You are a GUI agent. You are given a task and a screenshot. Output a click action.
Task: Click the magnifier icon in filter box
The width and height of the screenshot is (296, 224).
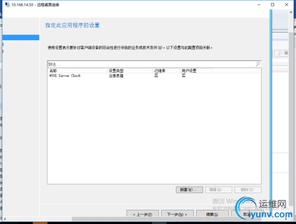pos(258,64)
